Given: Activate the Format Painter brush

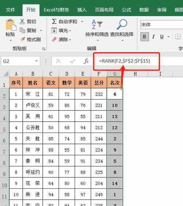Looking at the screenshot, I should tap(23, 39).
